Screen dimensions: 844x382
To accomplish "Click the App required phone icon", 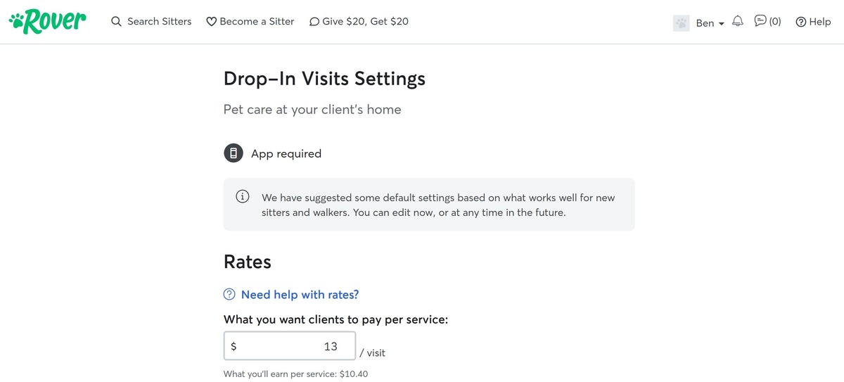I will click(234, 153).
